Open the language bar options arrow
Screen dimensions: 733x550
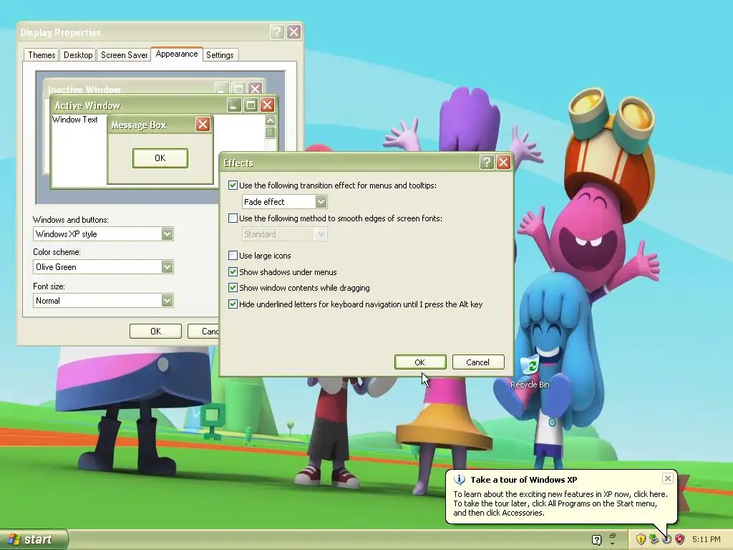point(613,544)
